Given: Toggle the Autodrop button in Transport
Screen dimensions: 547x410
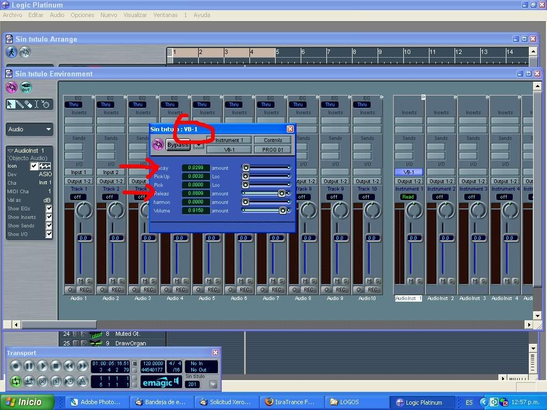Looking at the screenshot, I should (x=29, y=381).
